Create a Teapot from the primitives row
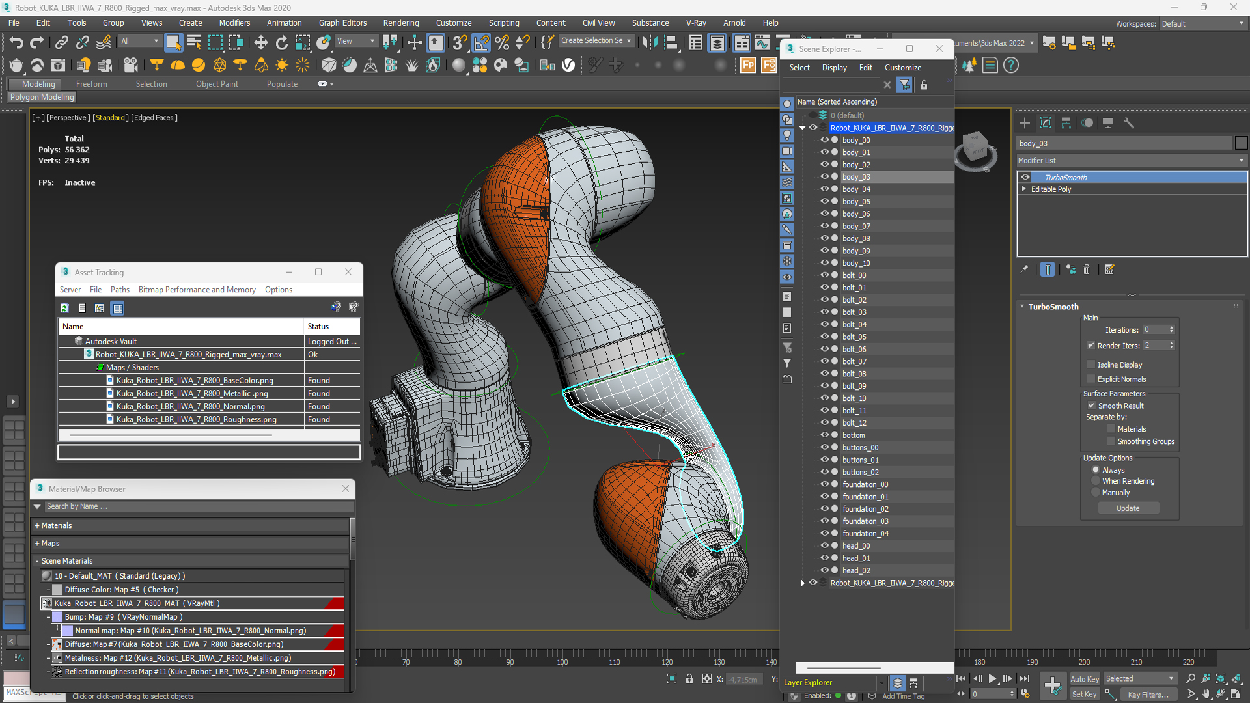 16,65
